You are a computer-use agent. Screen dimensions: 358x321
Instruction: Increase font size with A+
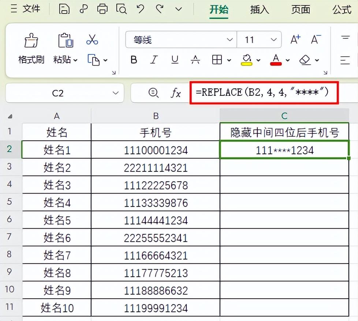coord(295,40)
